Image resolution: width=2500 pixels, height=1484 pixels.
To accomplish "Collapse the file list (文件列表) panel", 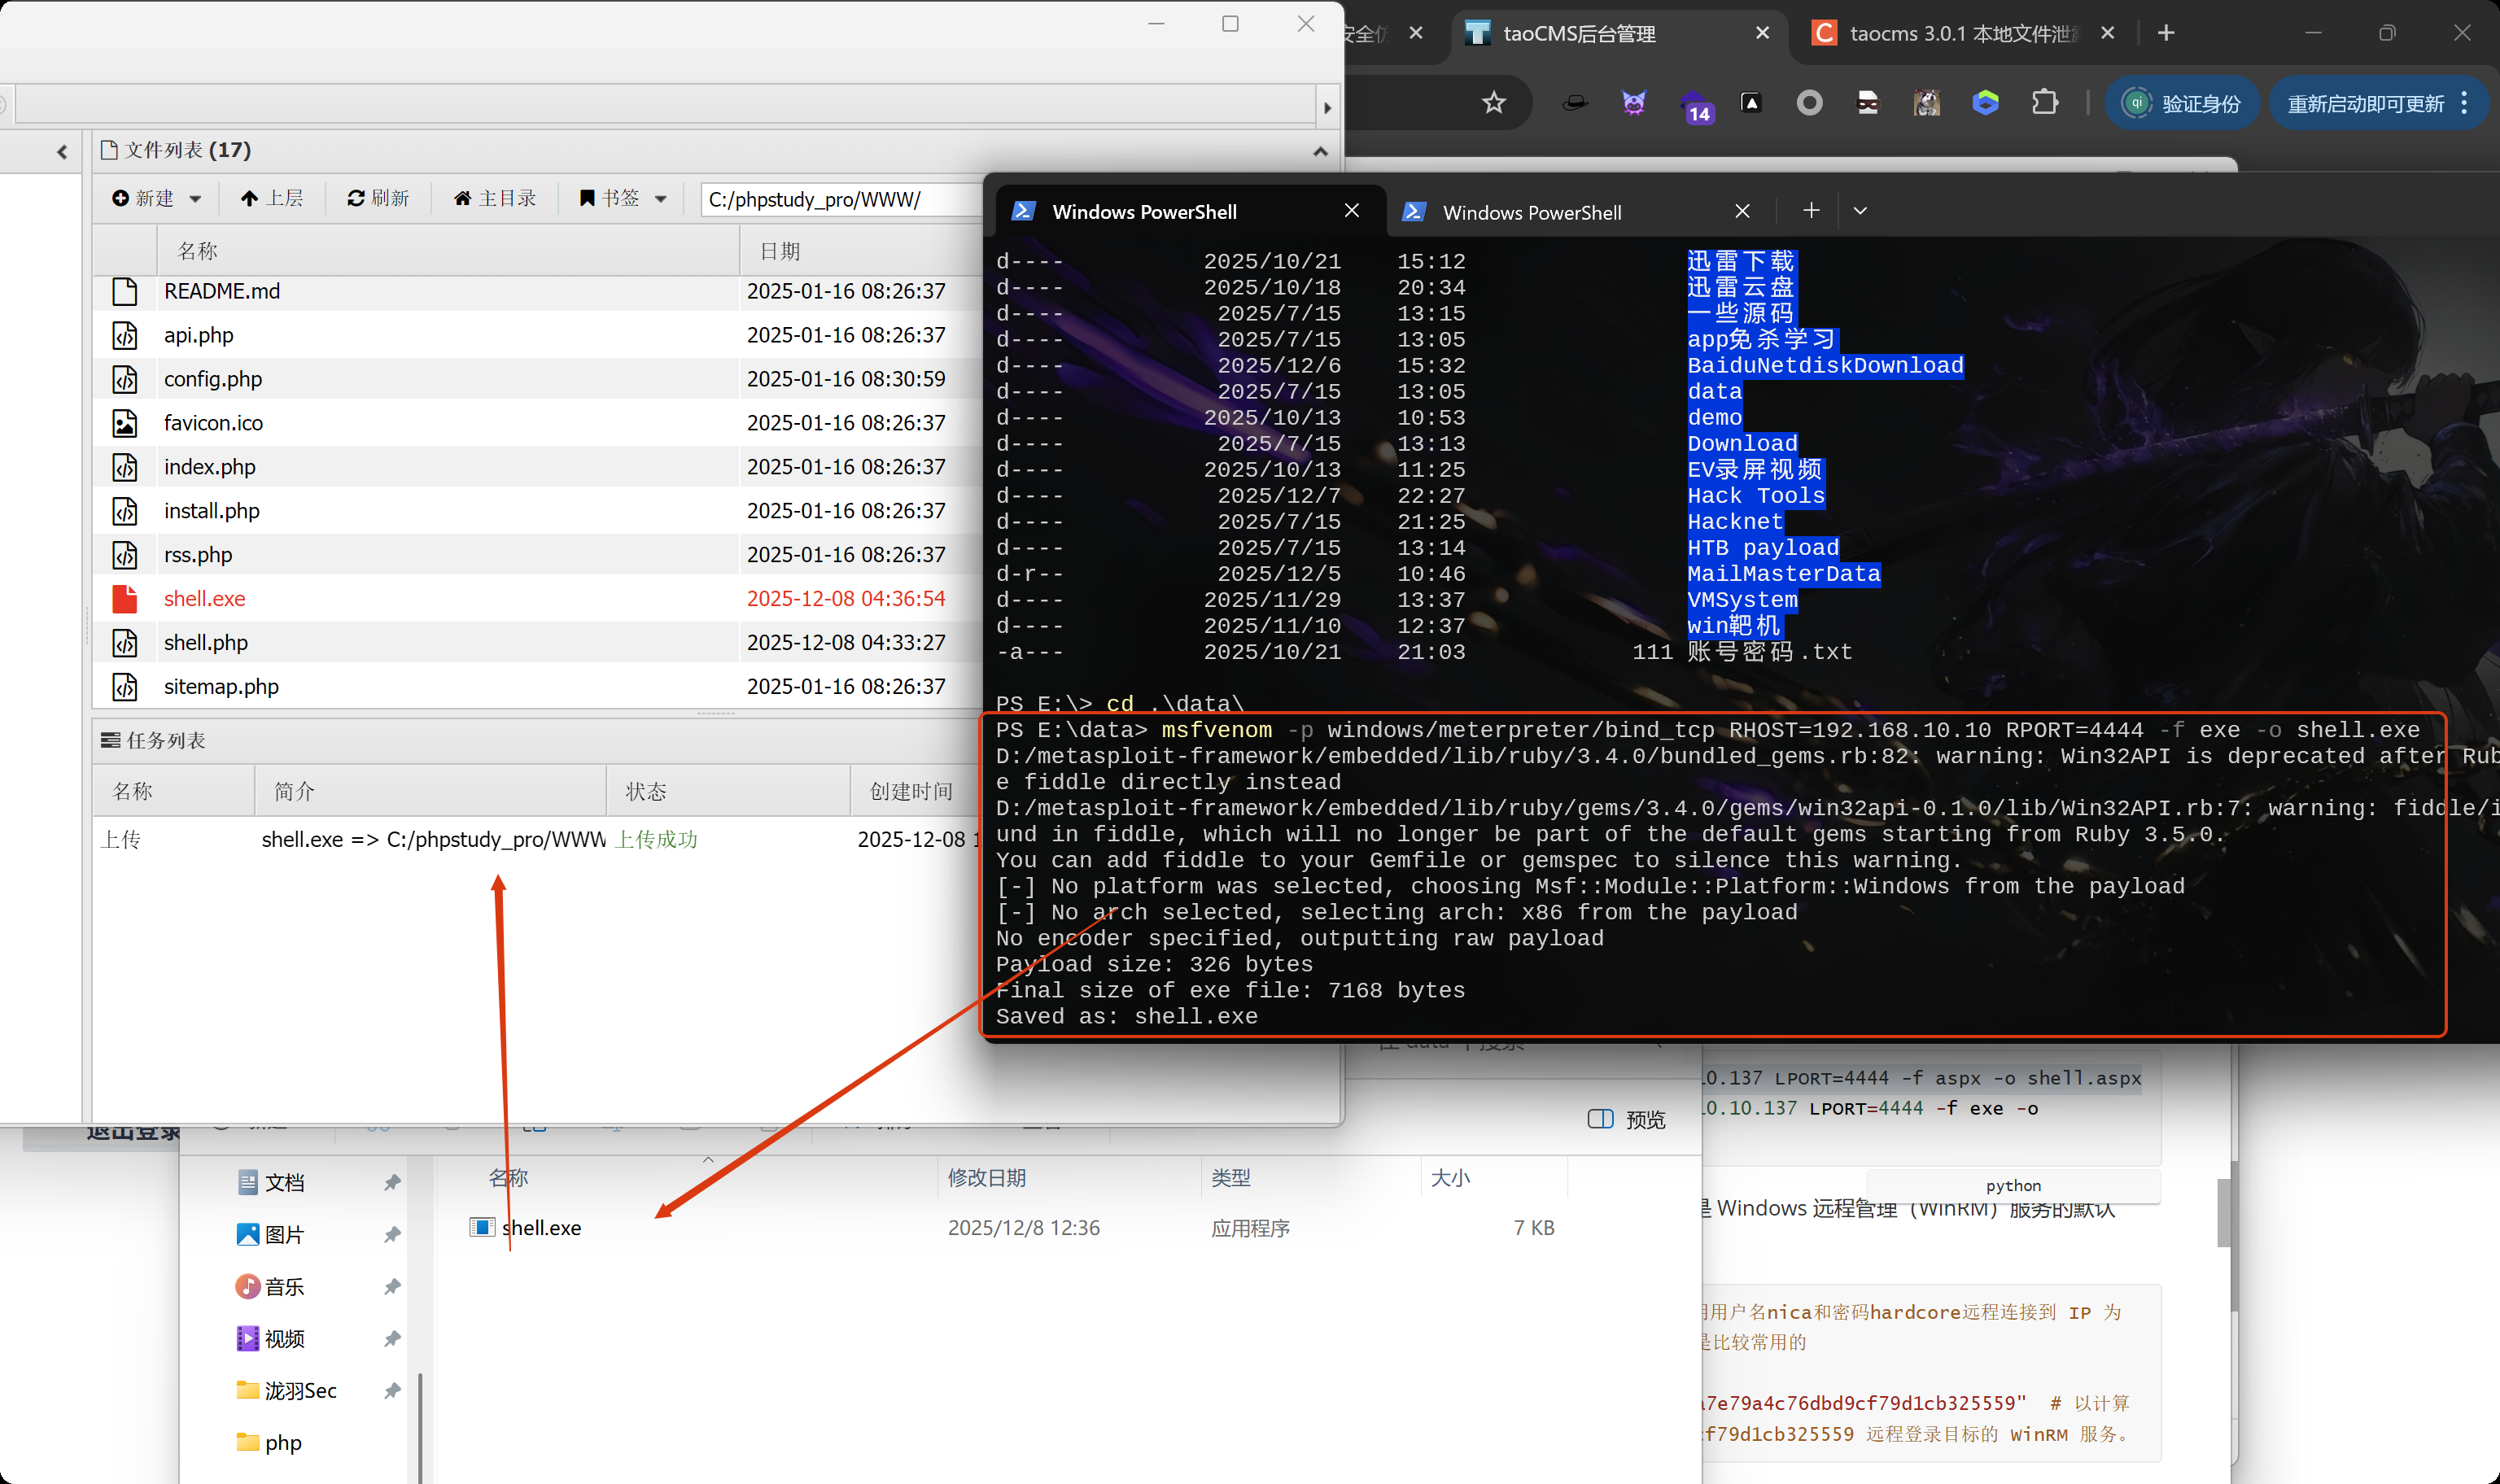I will [1320, 151].
